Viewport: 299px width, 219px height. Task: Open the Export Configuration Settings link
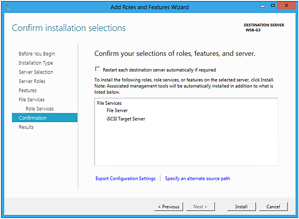125,178
